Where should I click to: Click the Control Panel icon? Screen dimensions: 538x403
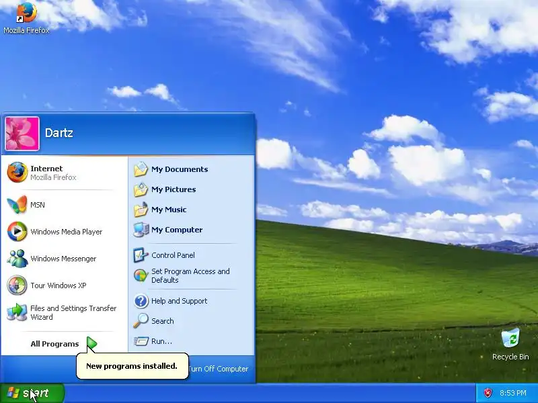pos(141,255)
